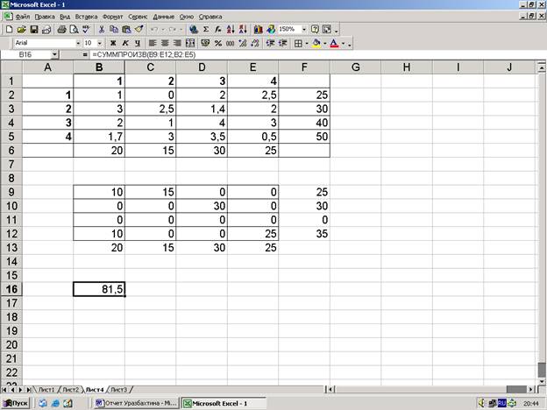Launch the Chart Wizard icon

pyautogui.click(x=258, y=29)
